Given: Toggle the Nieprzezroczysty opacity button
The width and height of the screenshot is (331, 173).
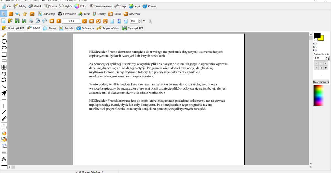Looking at the screenshot, I should click(x=321, y=82).
